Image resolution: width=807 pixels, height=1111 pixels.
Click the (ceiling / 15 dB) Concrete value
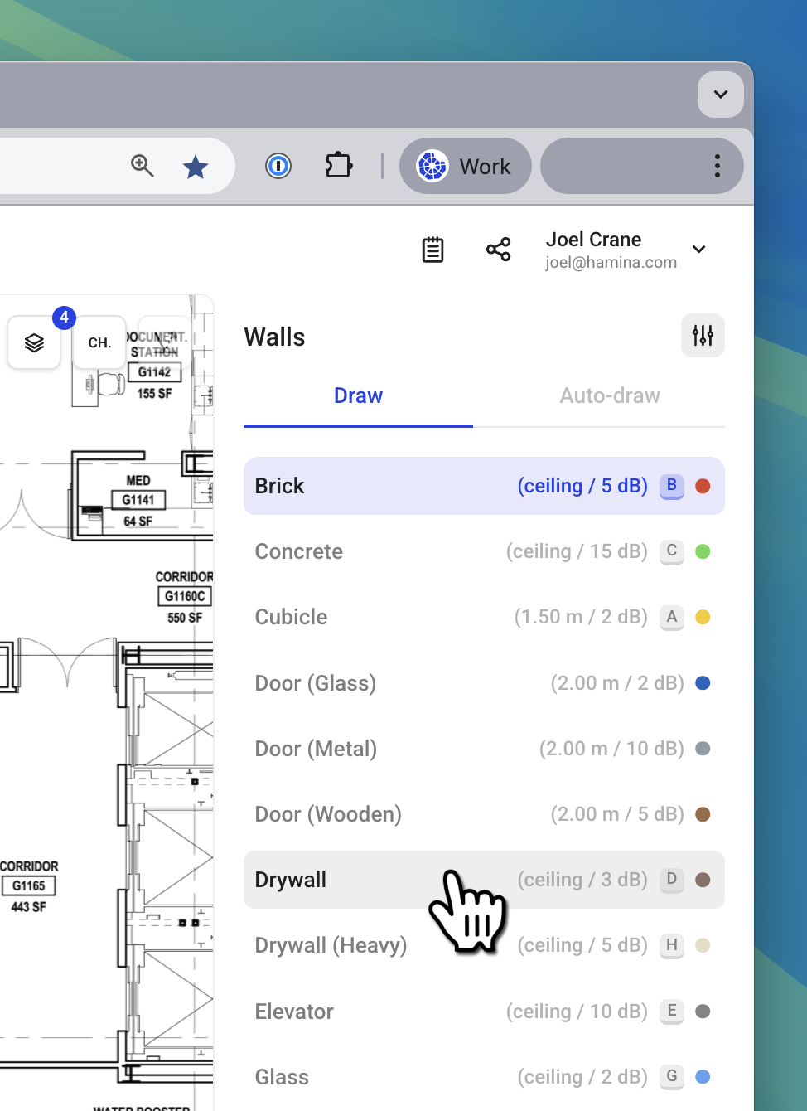[577, 551]
